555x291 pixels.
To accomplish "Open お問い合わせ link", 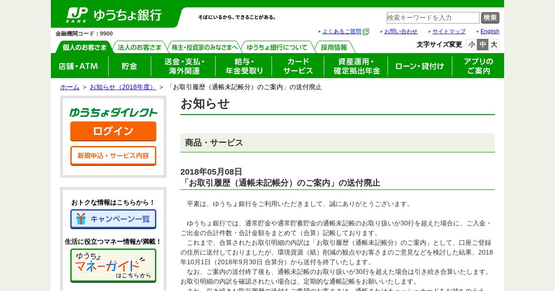I will tap(401, 31).
